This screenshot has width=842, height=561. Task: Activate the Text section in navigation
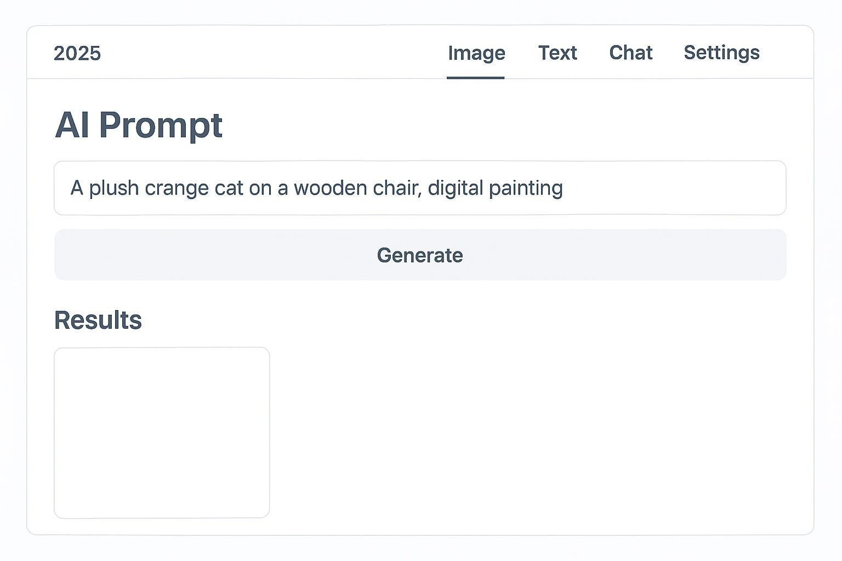tap(557, 53)
